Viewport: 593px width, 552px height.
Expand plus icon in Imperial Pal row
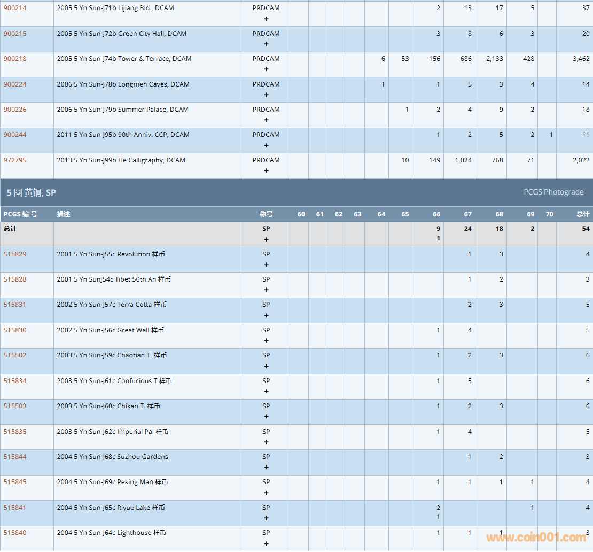(x=266, y=442)
